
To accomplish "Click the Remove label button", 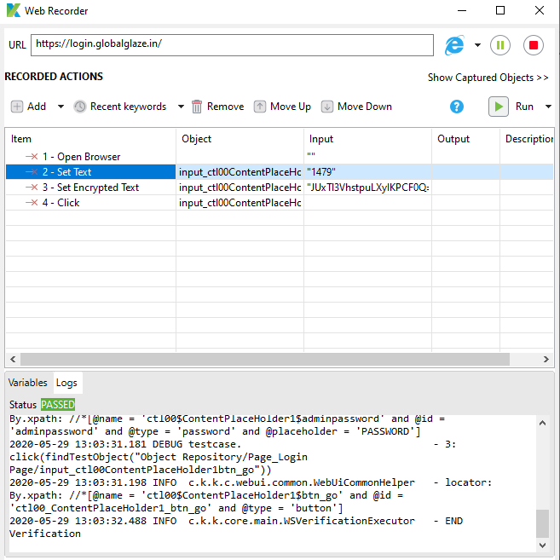I will click(225, 107).
